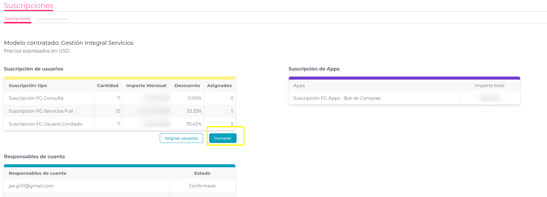
Task: Click the Estado column header
Action: pos(202,173)
